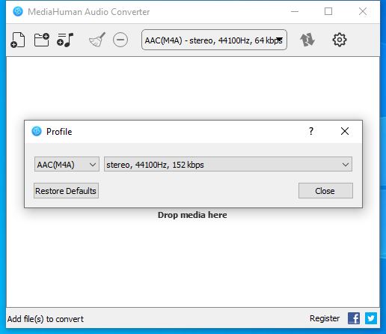The image size is (386, 334).
Task: Start conversion with the arrows icon
Action: pos(307,40)
